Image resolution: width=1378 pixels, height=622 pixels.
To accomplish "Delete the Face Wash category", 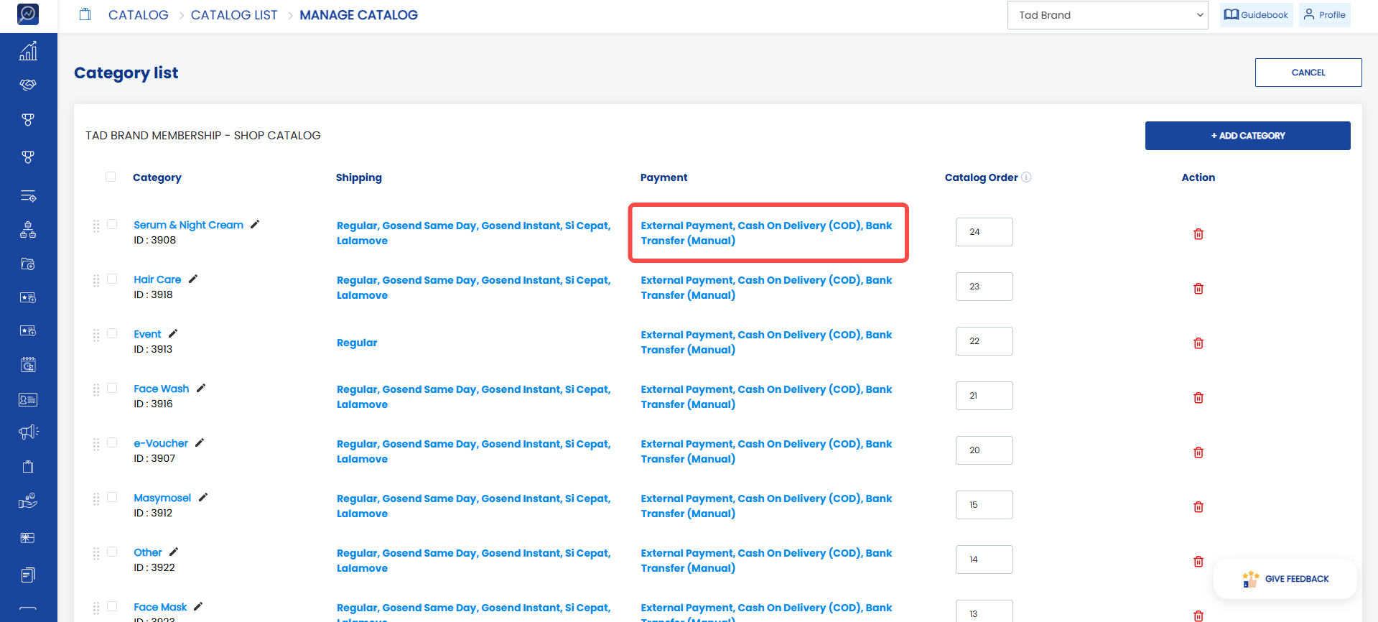I will pos(1198,398).
